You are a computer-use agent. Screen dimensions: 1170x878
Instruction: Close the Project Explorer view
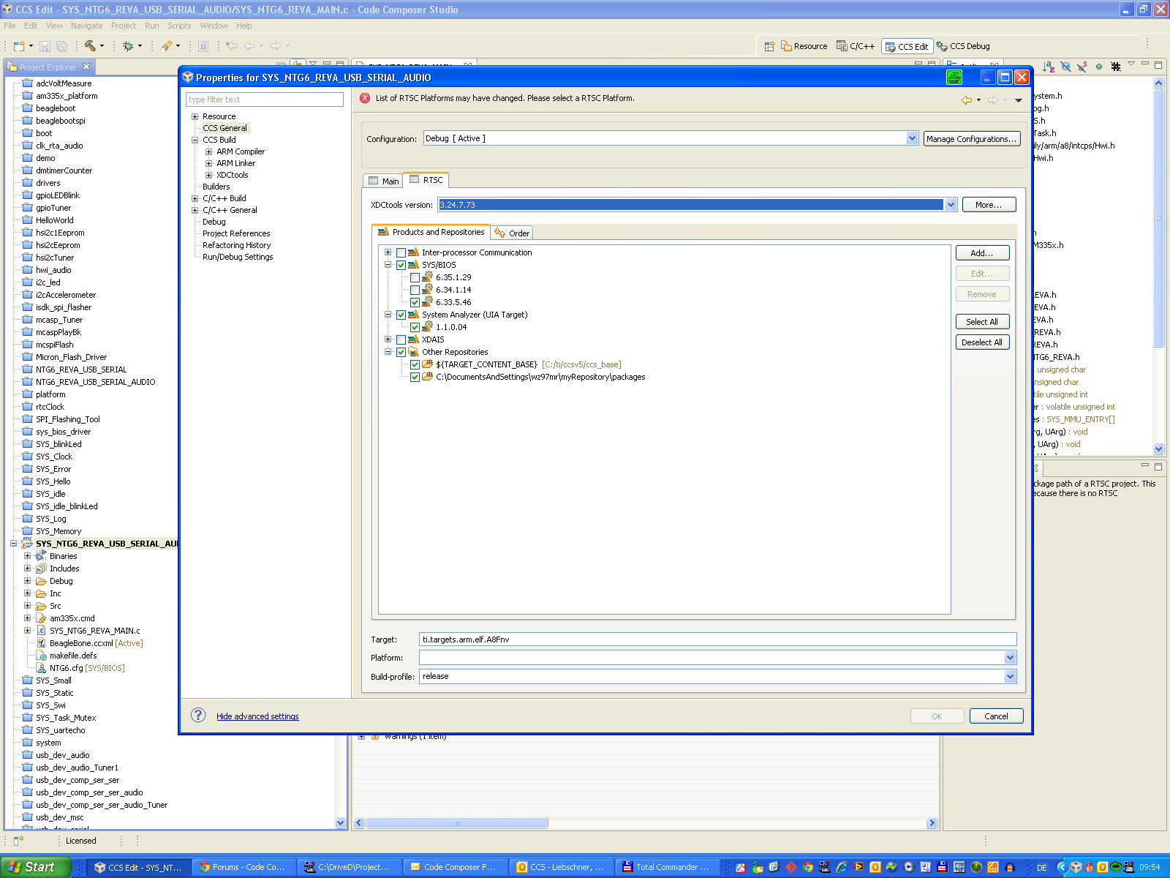86,67
